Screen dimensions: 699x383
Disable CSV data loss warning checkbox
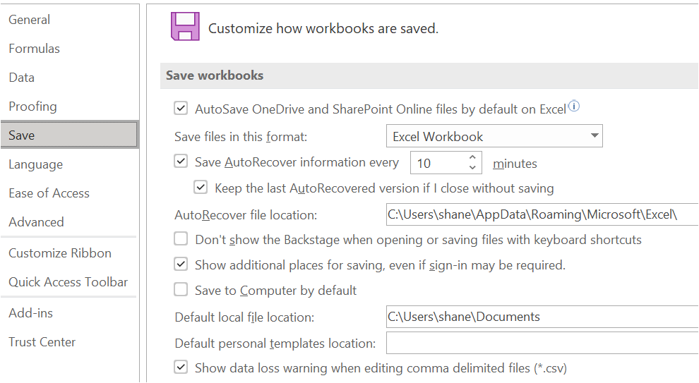tap(181, 367)
